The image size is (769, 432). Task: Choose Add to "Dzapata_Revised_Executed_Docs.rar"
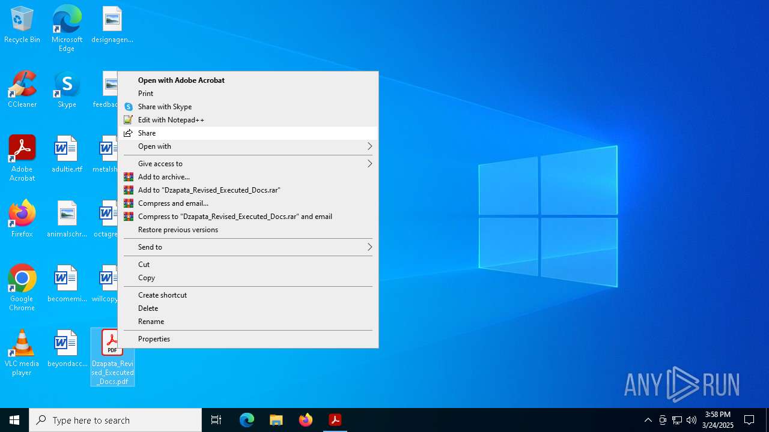pyautogui.click(x=248, y=190)
